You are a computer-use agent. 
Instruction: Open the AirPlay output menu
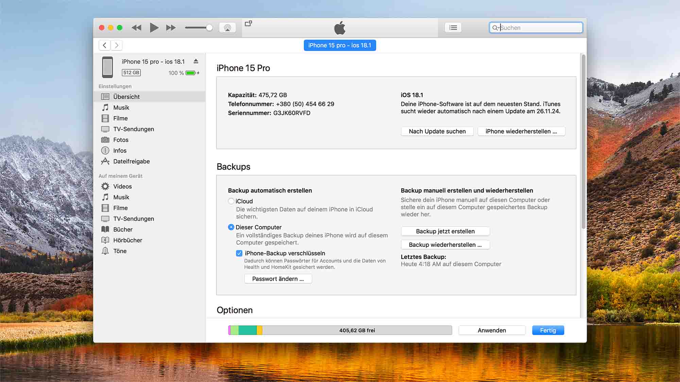point(227,28)
